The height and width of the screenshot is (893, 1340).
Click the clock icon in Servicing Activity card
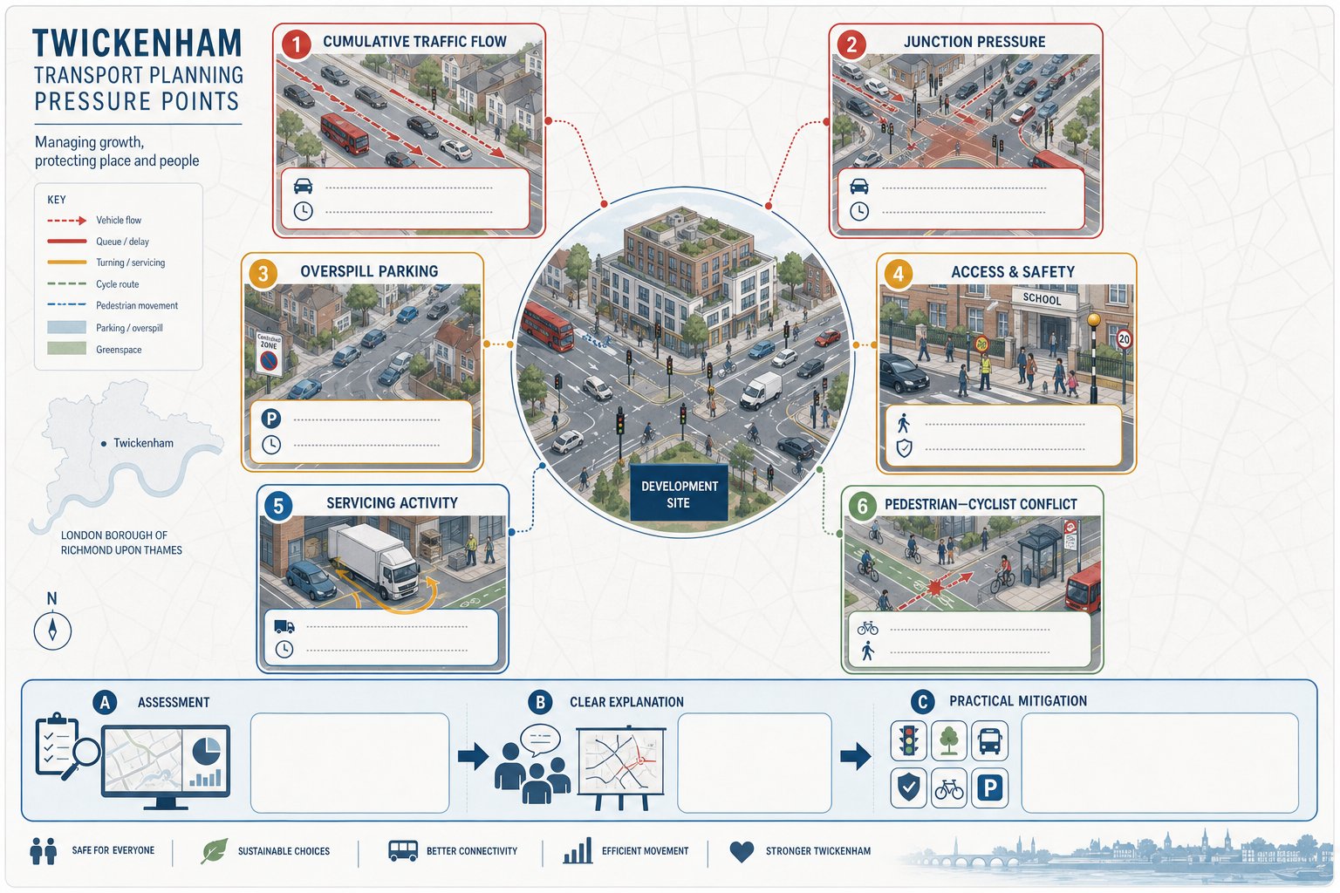tap(284, 649)
